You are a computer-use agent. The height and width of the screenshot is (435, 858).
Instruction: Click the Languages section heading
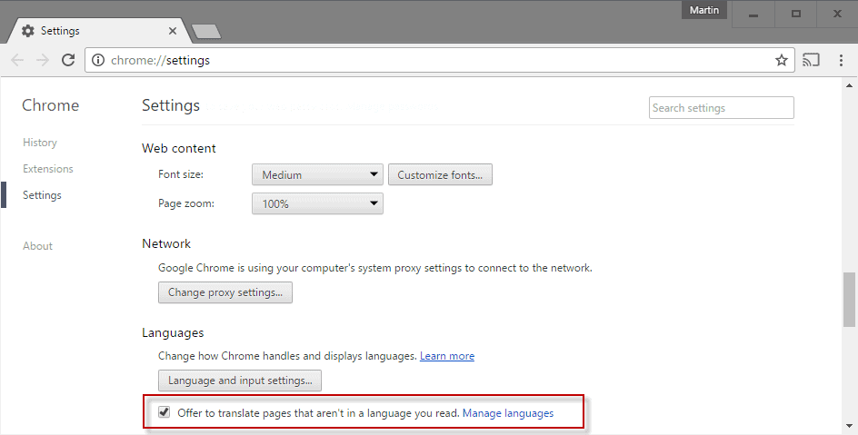173,332
